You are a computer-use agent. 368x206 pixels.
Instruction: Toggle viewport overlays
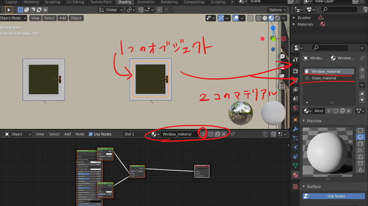point(236,18)
